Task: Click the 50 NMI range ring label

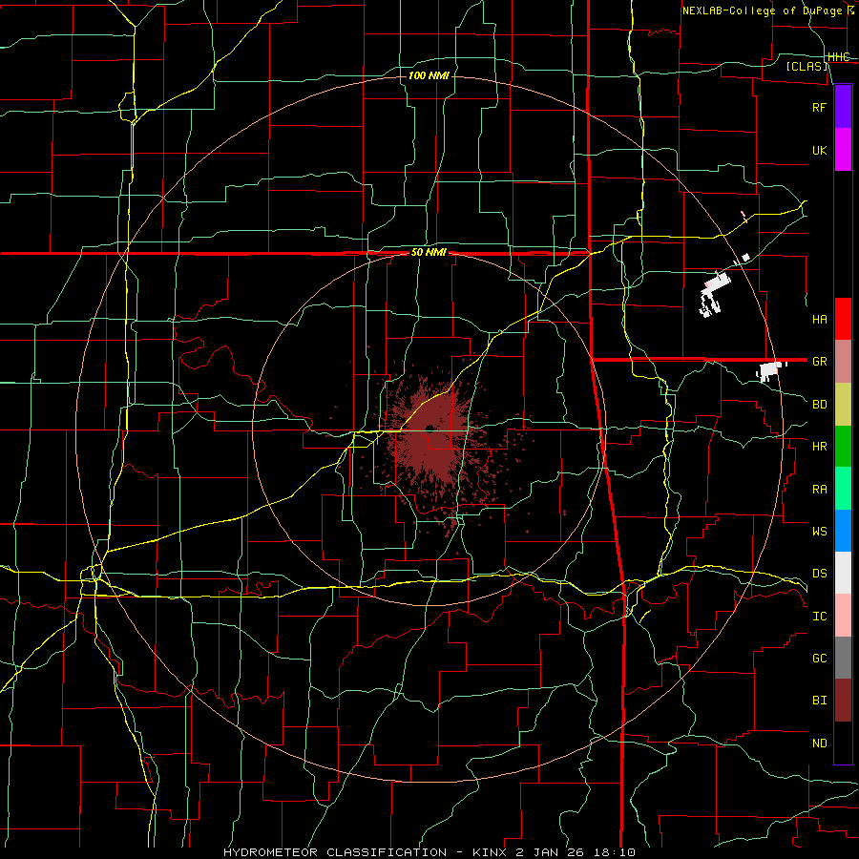Action: tap(429, 253)
